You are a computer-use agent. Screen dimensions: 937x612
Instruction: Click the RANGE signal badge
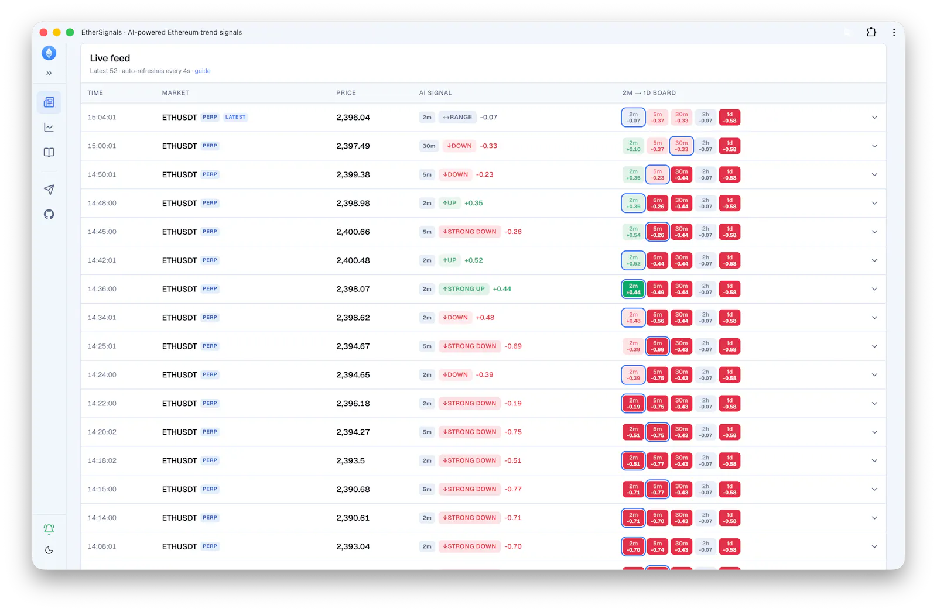point(457,118)
